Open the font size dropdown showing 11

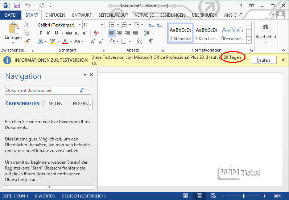(102, 25)
